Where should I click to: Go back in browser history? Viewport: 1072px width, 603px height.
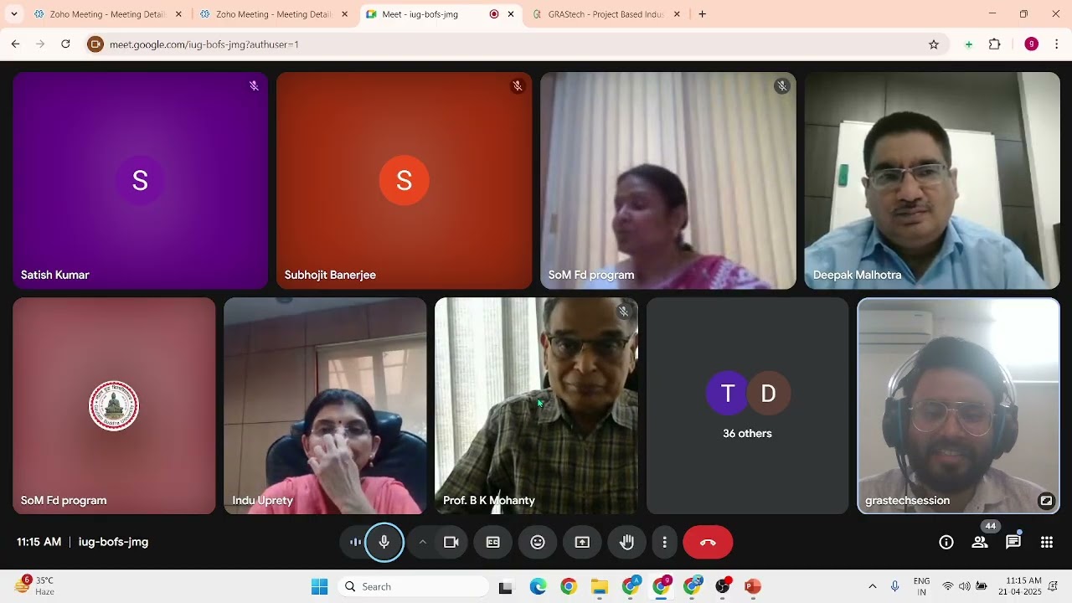tap(15, 44)
